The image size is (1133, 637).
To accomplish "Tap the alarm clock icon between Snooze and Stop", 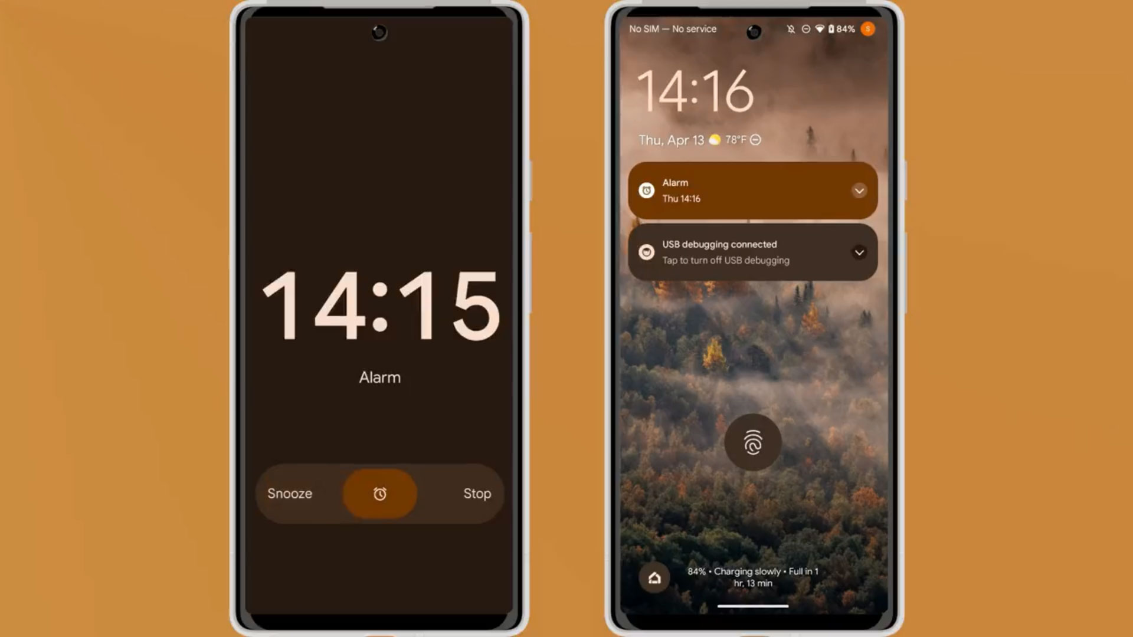I will 380,493.
